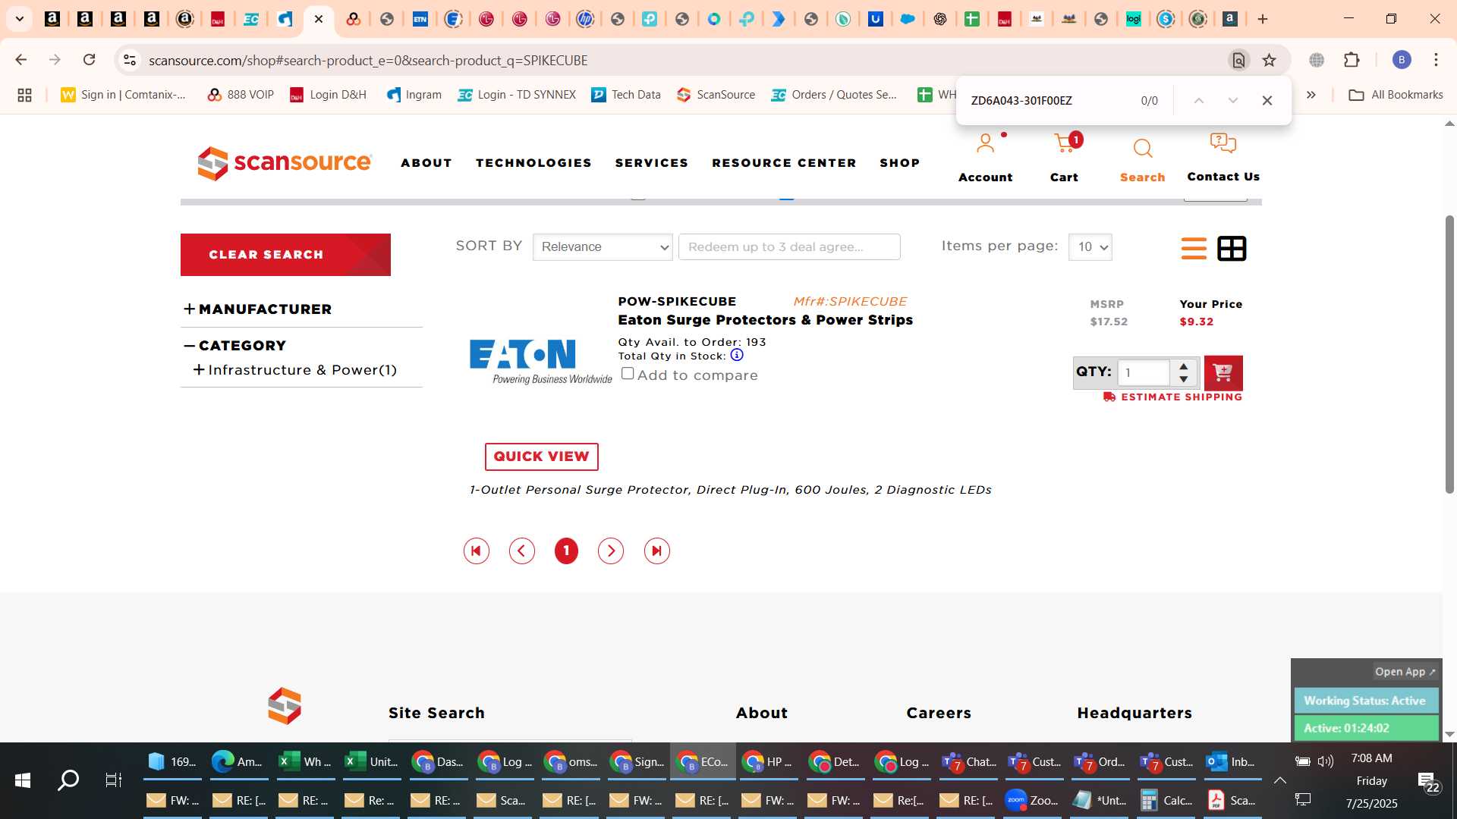Click the find-in-page text field
The image size is (1457, 819).
tap(1047, 100)
